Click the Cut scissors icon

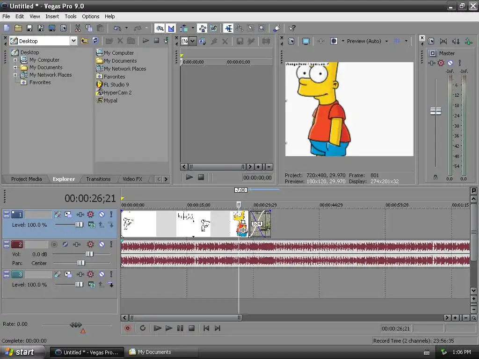click(78, 29)
